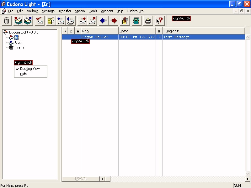Sort by the Date column header
Viewport: 251px width, 188px height.
click(x=137, y=31)
